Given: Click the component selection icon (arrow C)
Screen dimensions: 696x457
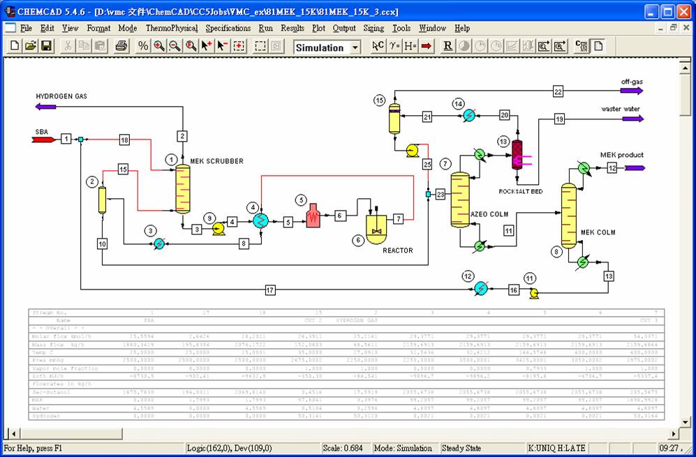Looking at the screenshot, I should [378, 46].
